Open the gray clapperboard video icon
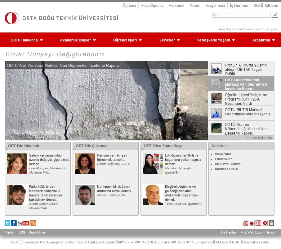Image resolution: width=281 pixels, height=249 pixels. click(x=271, y=223)
